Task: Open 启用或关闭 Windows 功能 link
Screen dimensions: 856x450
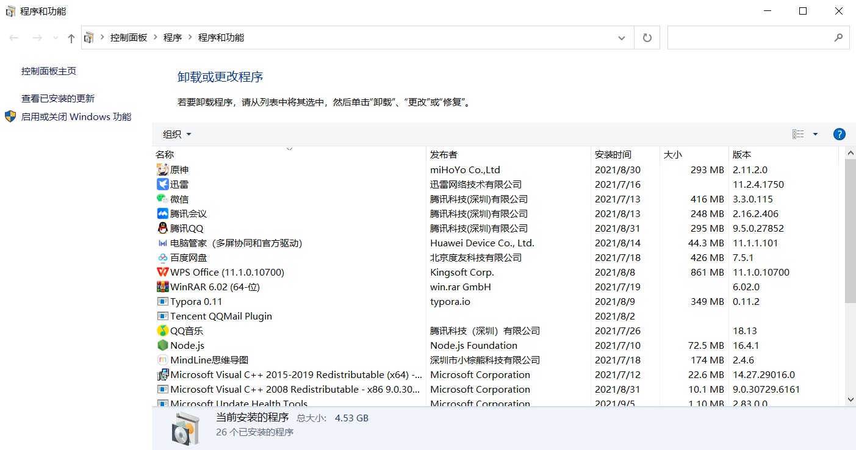Action: point(76,117)
